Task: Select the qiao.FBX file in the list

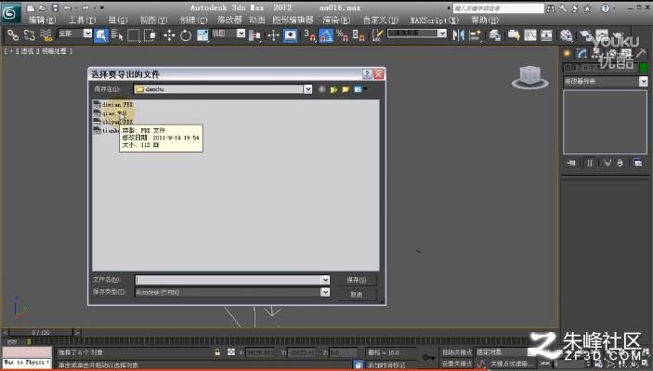Action: click(x=111, y=113)
